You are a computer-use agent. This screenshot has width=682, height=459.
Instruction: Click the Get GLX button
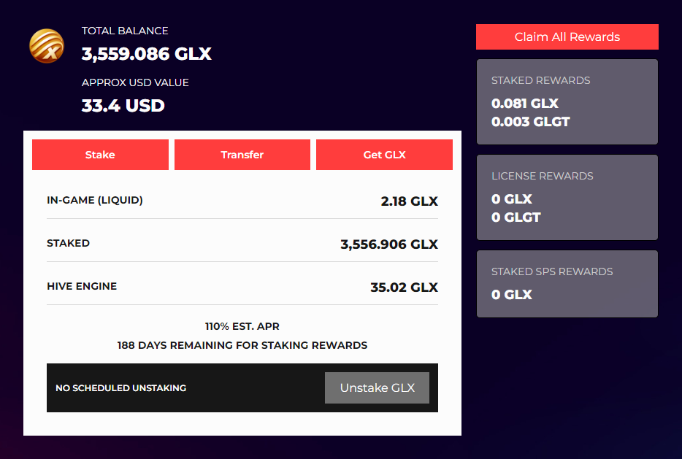[x=384, y=155]
